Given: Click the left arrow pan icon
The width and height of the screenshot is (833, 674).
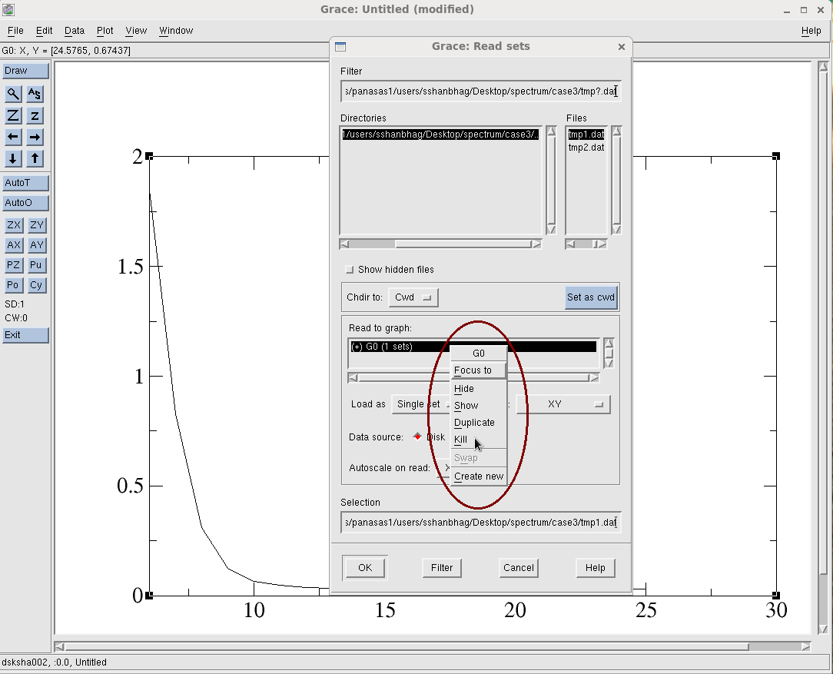Looking at the screenshot, I should pyautogui.click(x=15, y=137).
